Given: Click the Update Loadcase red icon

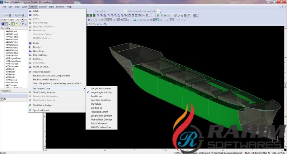Looking at the screenshot, I should (x=30, y=72).
